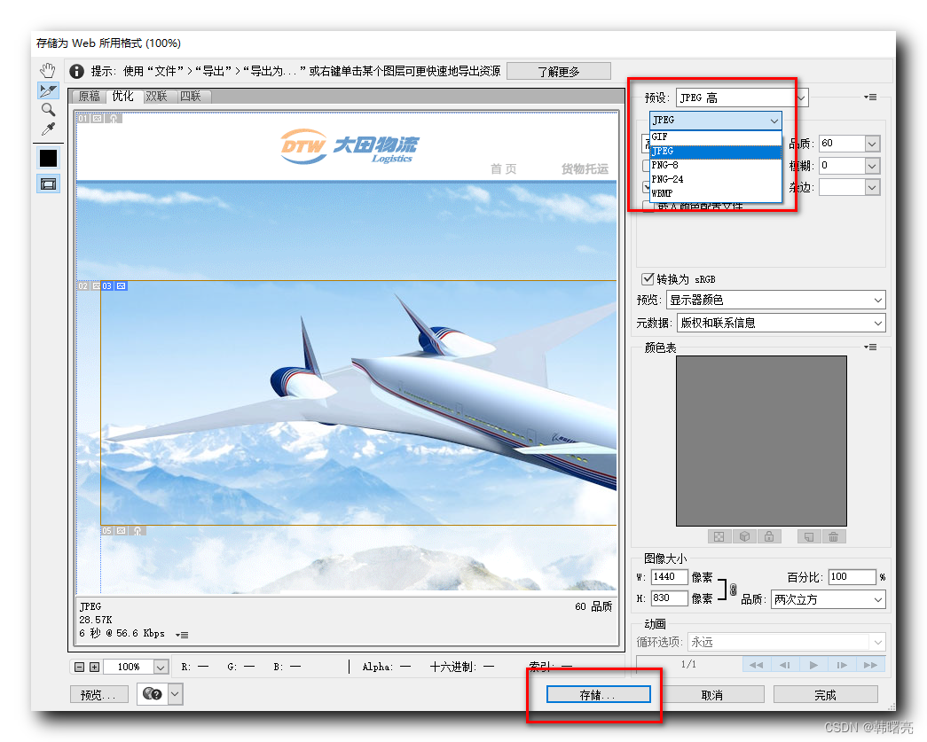The width and height of the screenshot is (927, 742).
Task: Switch to the 双联 tab
Action: tap(157, 97)
